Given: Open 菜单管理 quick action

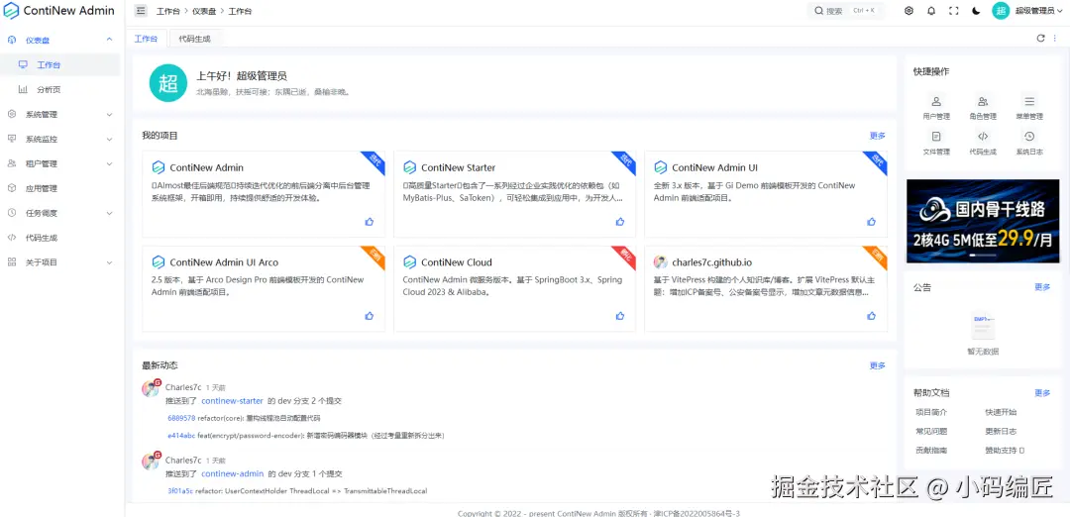Looking at the screenshot, I should coord(1029,108).
